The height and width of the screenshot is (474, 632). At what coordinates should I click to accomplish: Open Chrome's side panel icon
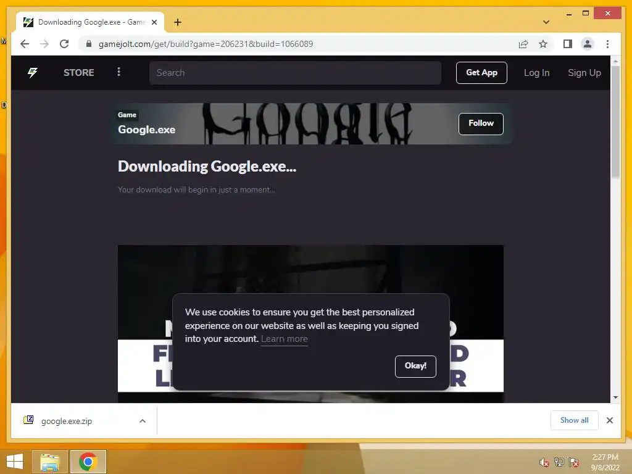[568, 44]
